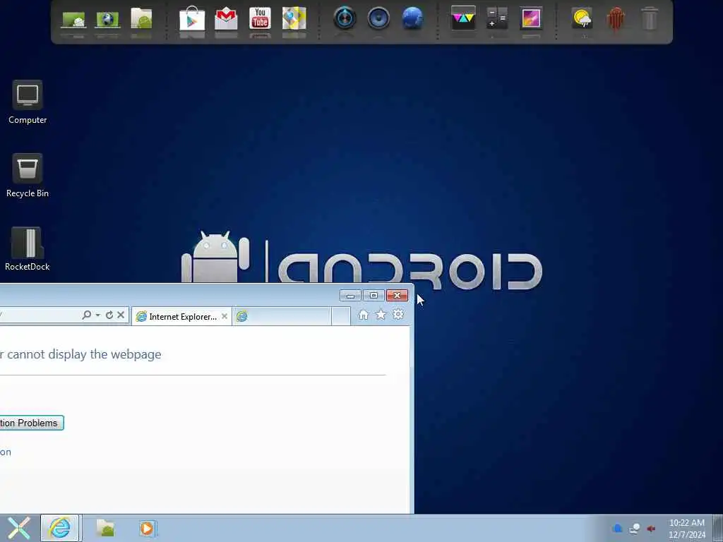Launch YouTube from the dock
Image resolution: width=723 pixels, height=542 pixels.
(260, 18)
